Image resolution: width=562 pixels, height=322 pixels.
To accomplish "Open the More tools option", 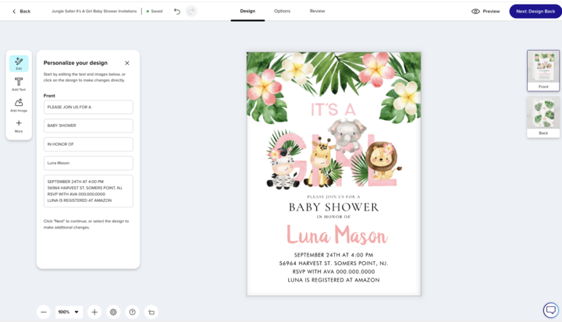I will pyautogui.click(x=19, y=126).
